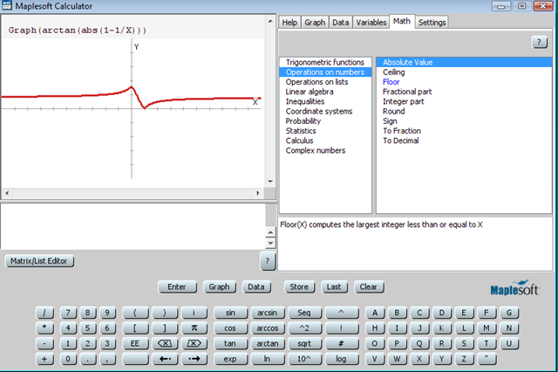Viewport: 558px width, 372px height.
Task: Click the sqrt key
Action: (304, 343)
